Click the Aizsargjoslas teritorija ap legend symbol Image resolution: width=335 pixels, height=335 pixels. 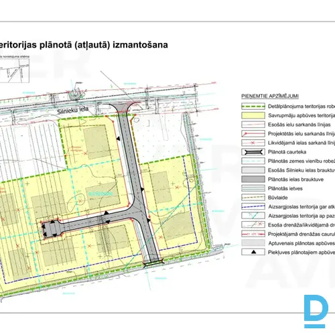(253, 216)
